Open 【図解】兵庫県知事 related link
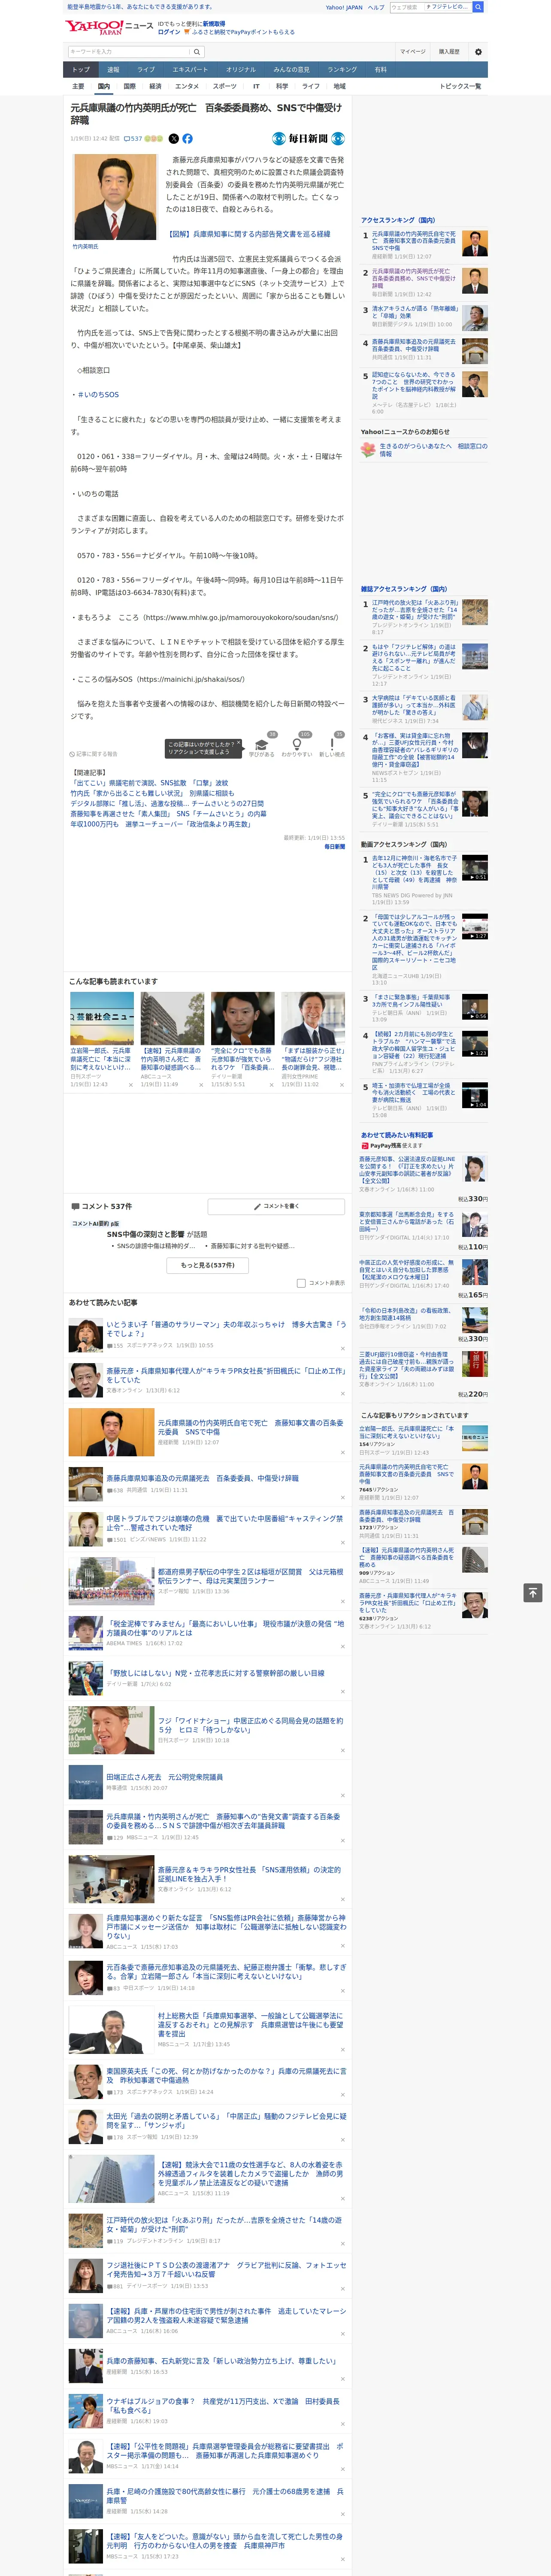The width and height of the screenshot is (551, 2576). tap(248, 234)
